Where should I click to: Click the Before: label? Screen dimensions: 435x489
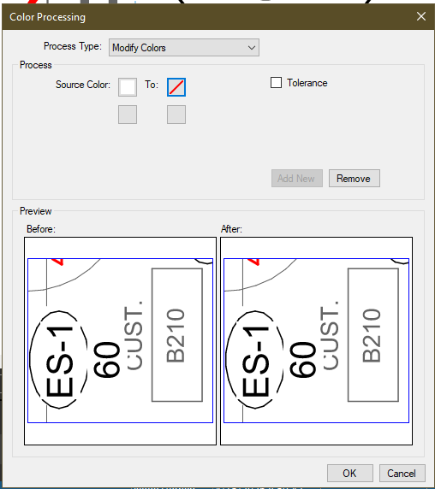pos(41,229)
